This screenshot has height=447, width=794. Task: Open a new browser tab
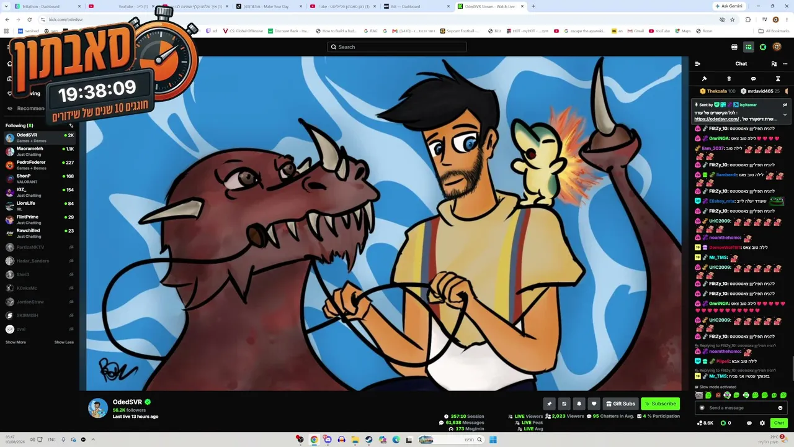tap(533, 6)
